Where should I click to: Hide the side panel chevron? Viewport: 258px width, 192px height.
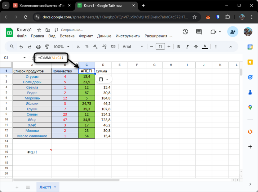pyautogui.click(x=250, y=184)
